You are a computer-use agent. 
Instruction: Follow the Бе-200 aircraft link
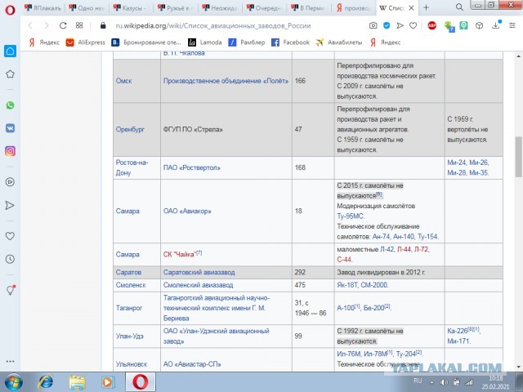[x=374, y=308]
